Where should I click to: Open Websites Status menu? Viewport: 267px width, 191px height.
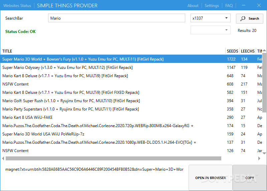17,6
